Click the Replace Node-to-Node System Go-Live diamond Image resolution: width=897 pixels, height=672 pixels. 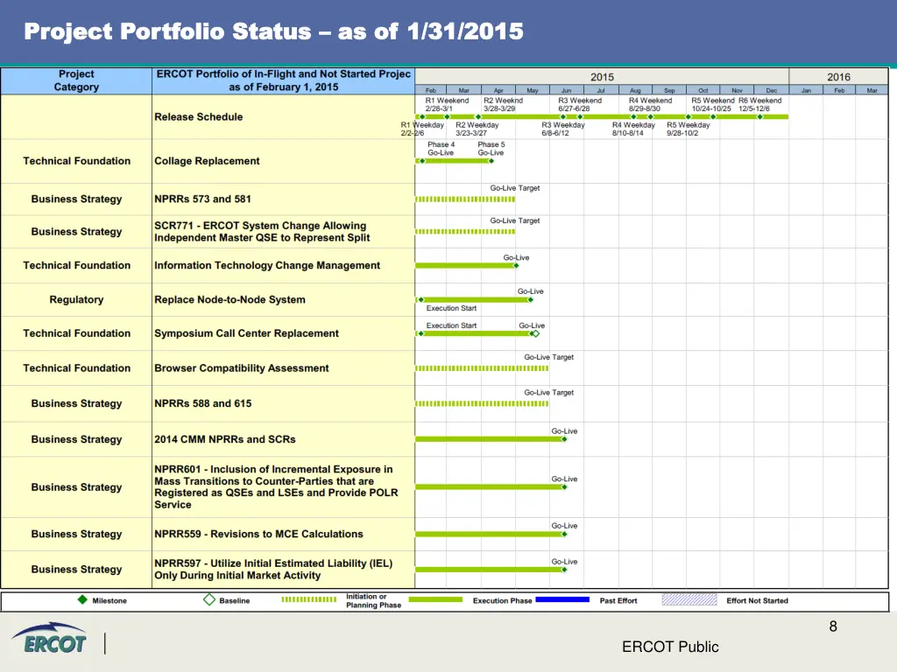tap(530, 300)
